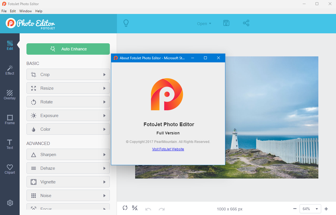Click the redo arrow icon

(x=162, y=209)
